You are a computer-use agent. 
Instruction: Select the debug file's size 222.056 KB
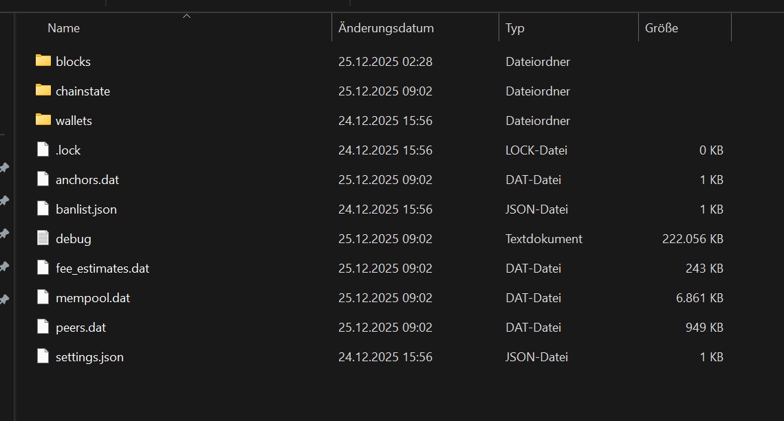tap(693, 239)
